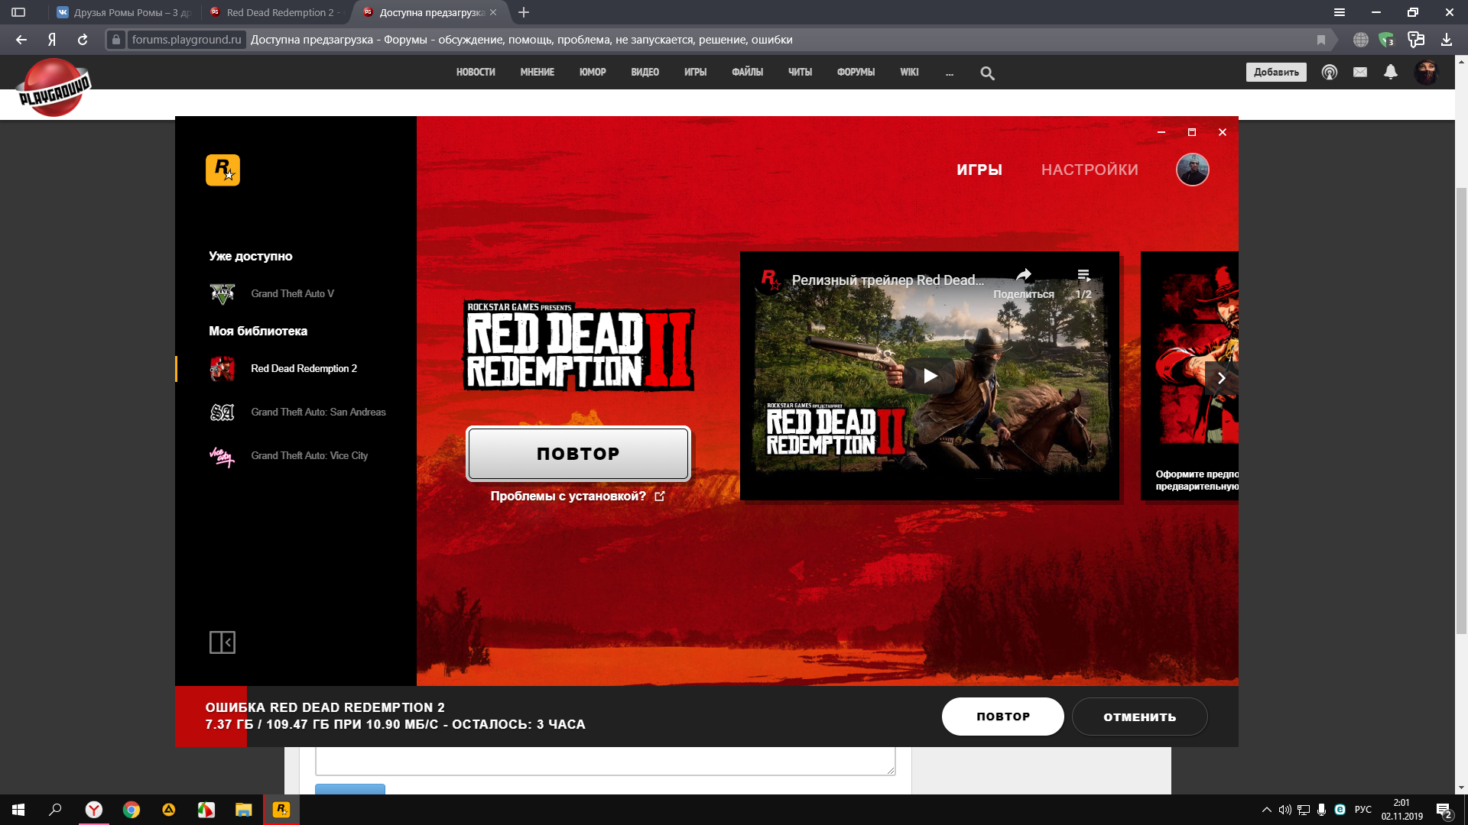The height and width of the screenshot is (825, 1468).
Task: Show next carousel slide with chevron
Action: 1221,378
